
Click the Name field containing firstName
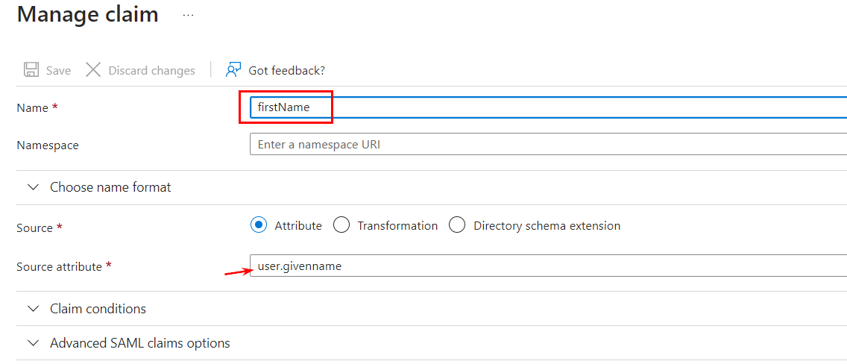548,107
